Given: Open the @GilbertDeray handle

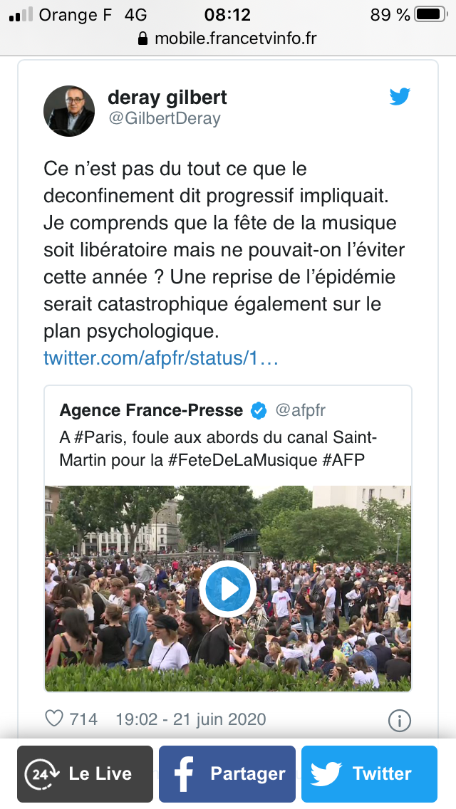Looking at the screenshot, I should tap(164, 119).
